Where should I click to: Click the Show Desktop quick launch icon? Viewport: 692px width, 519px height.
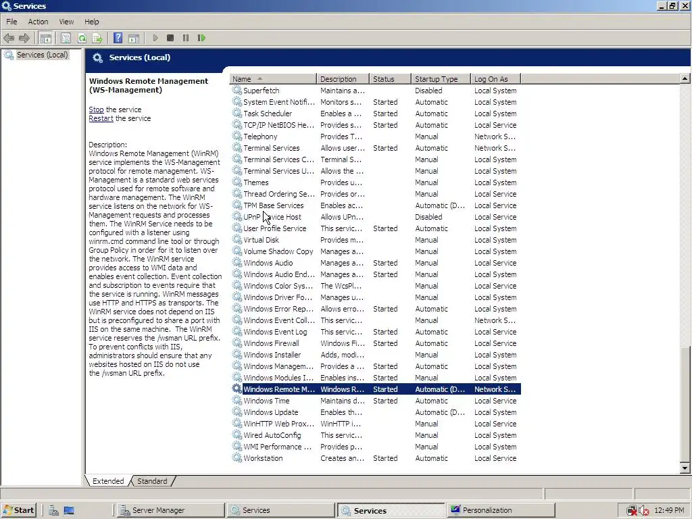tap(70, 511)
